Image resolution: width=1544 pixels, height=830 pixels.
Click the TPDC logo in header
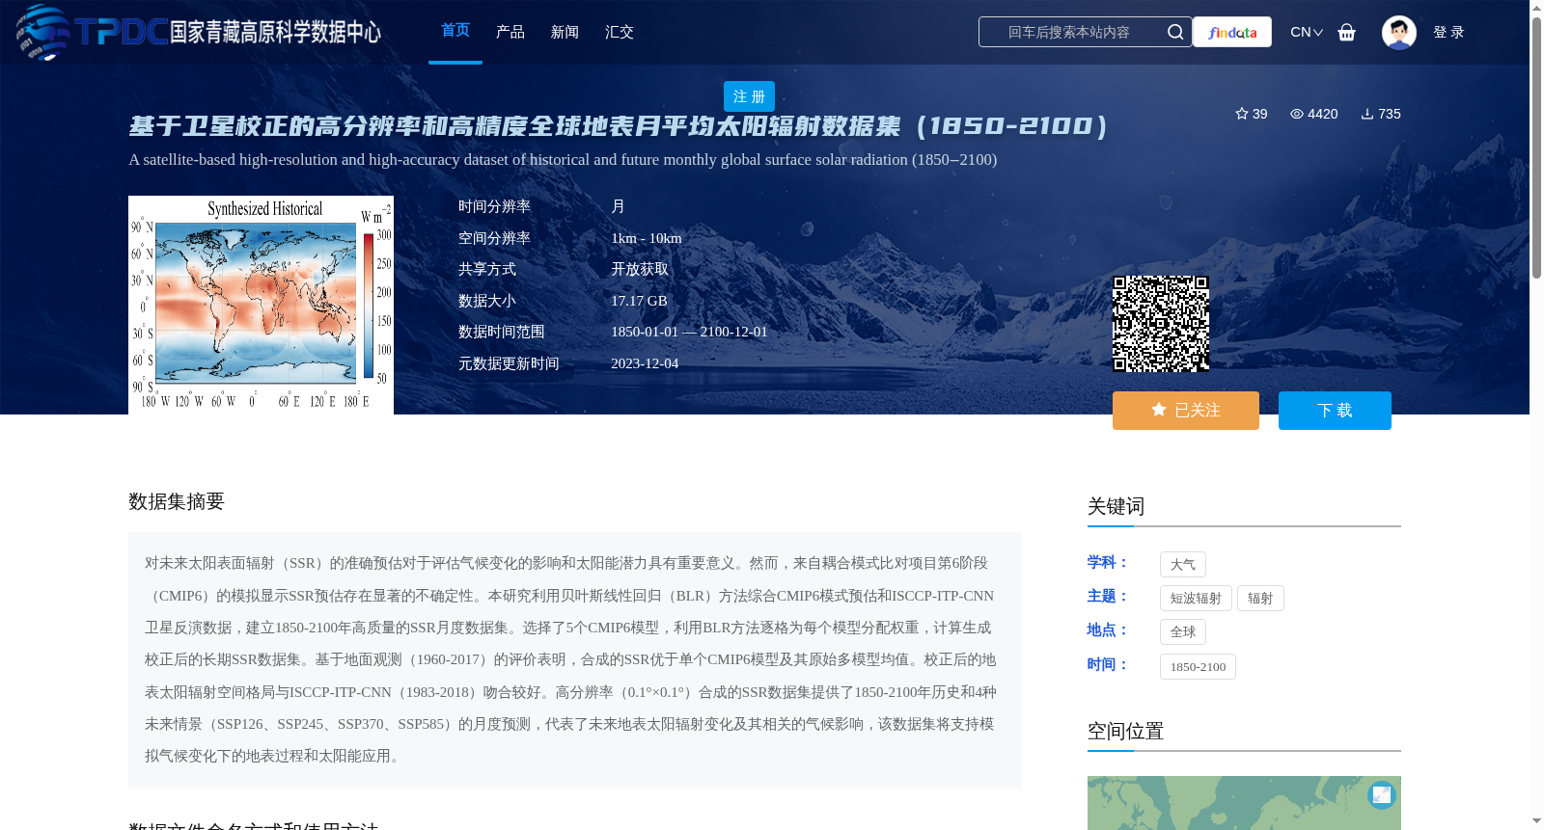point(199,32)
